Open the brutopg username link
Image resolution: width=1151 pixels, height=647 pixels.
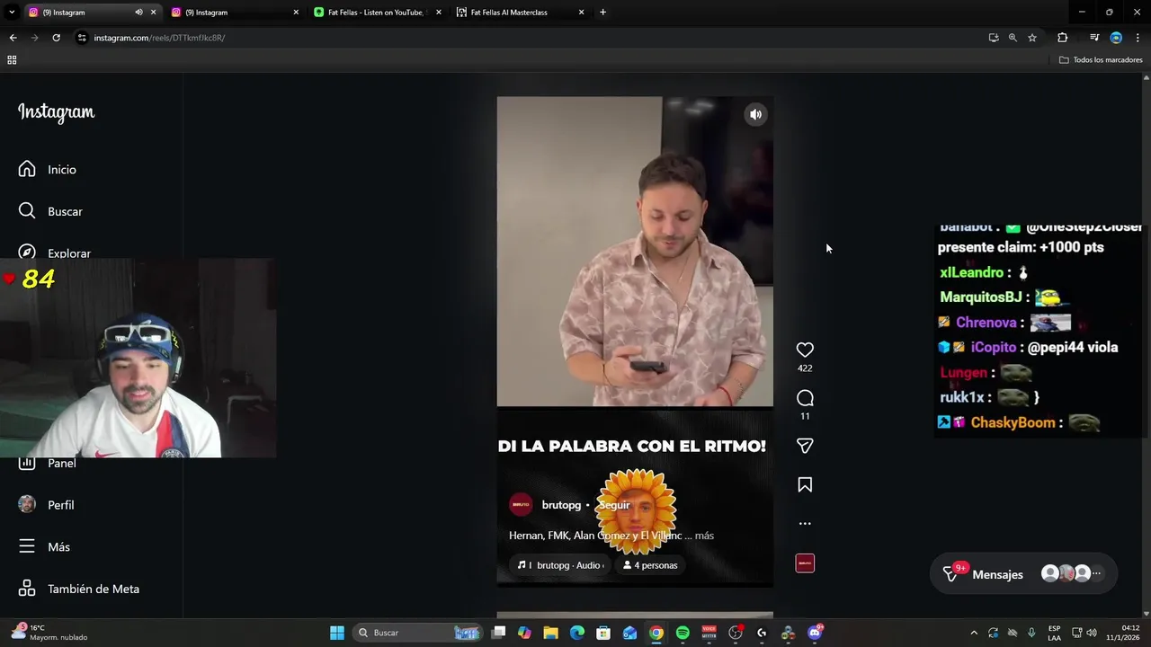[561, 505]
